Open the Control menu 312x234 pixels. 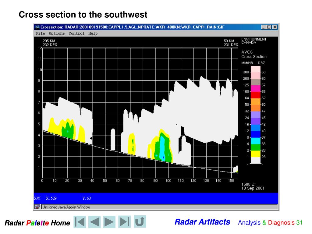coord(76,34)
